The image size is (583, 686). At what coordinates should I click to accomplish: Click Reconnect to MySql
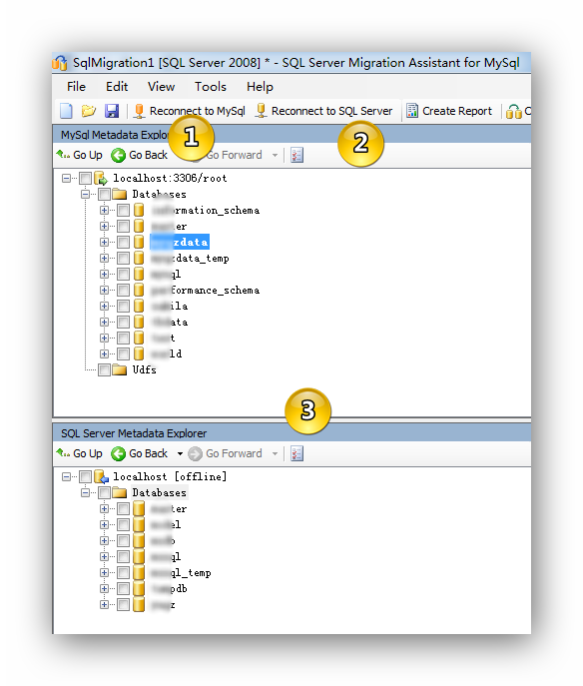190,111
